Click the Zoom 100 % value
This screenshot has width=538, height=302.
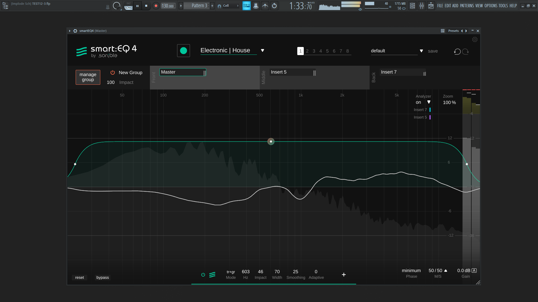coord(449,103)
